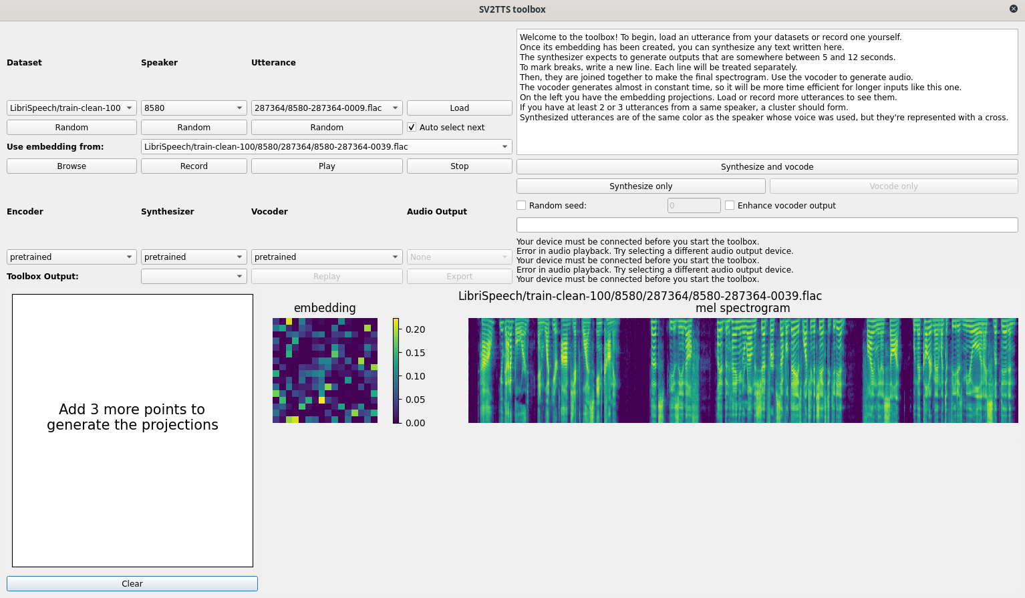The width and height of the screenshot is (1025, 598).
Task: Open the Toolbox Output dropdown
Action: 194,276
